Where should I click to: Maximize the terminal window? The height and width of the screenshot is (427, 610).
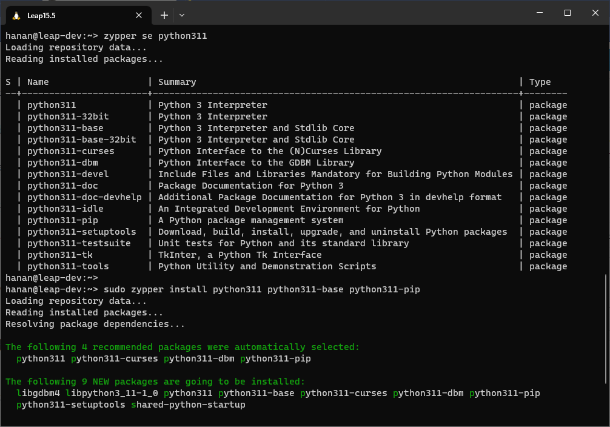tap(568, 13)
